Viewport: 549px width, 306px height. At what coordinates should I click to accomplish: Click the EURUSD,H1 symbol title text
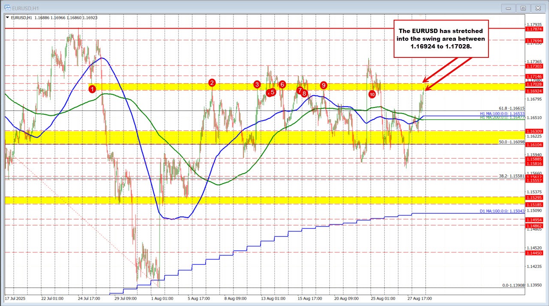point(21,18)
